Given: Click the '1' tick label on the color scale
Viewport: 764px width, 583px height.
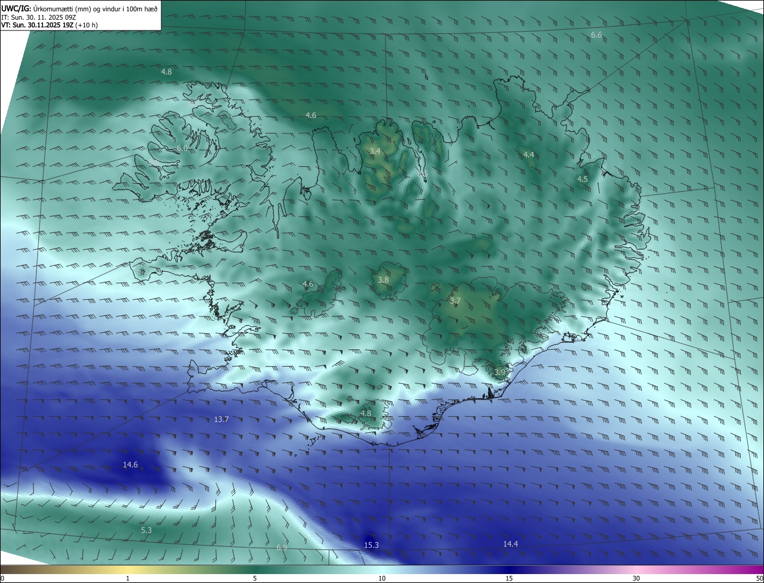Looking at the screenshot, I should pyautogui.click(x=128, y=578).
